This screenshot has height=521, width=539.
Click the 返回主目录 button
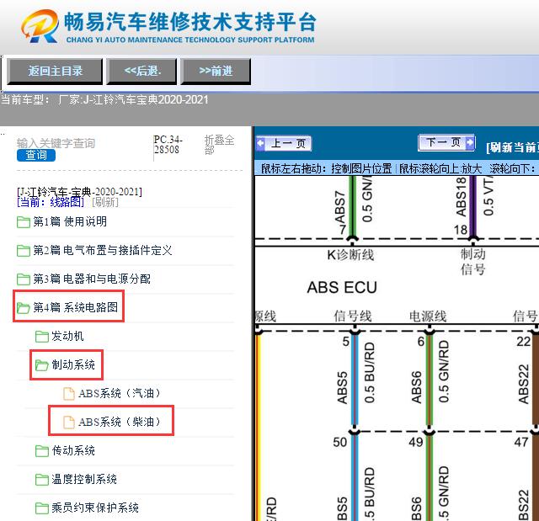click(55, 72)
